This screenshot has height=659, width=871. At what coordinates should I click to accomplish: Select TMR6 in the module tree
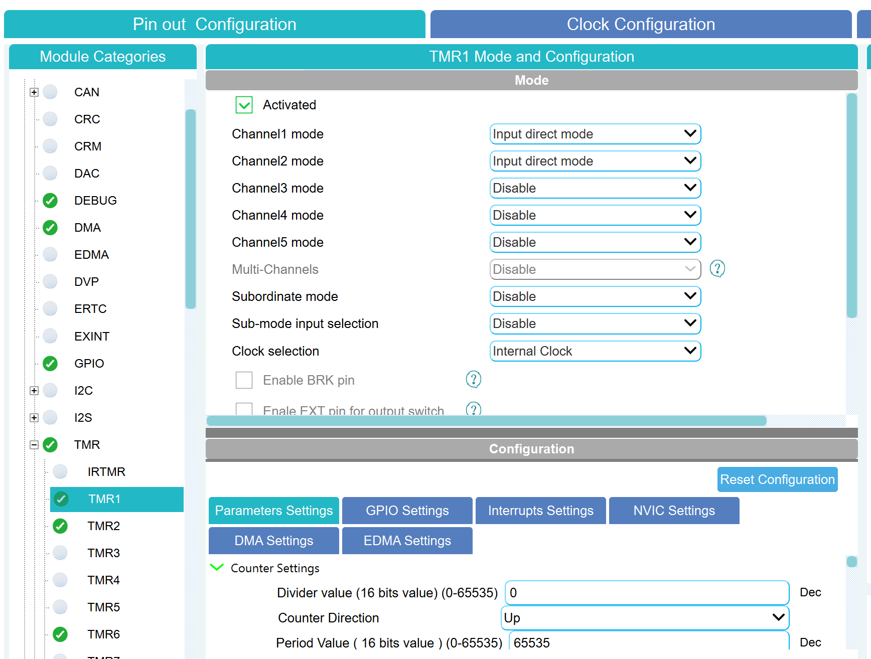pos(104,634)
